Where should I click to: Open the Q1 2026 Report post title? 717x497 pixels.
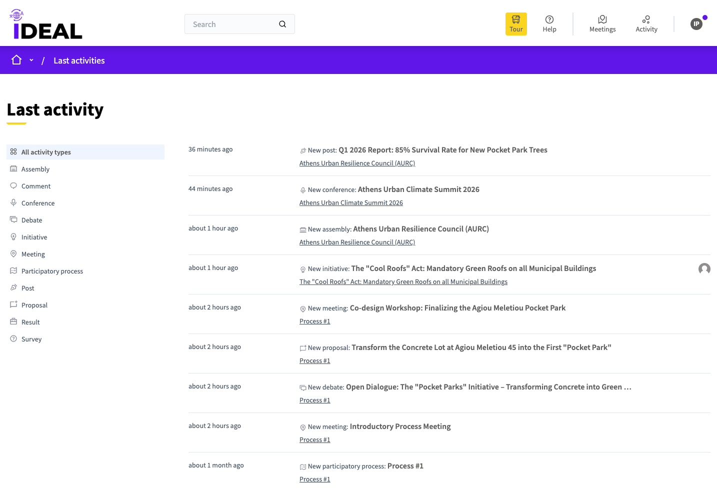tap(442, 150)
